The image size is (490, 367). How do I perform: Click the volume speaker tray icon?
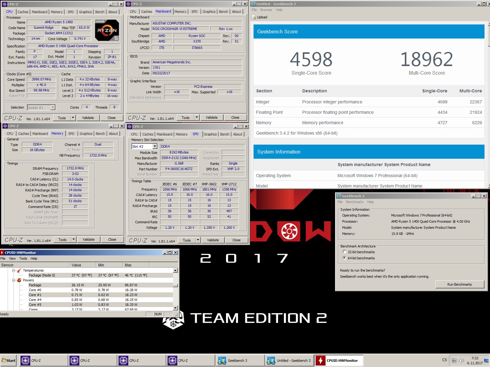pos(461,361)
